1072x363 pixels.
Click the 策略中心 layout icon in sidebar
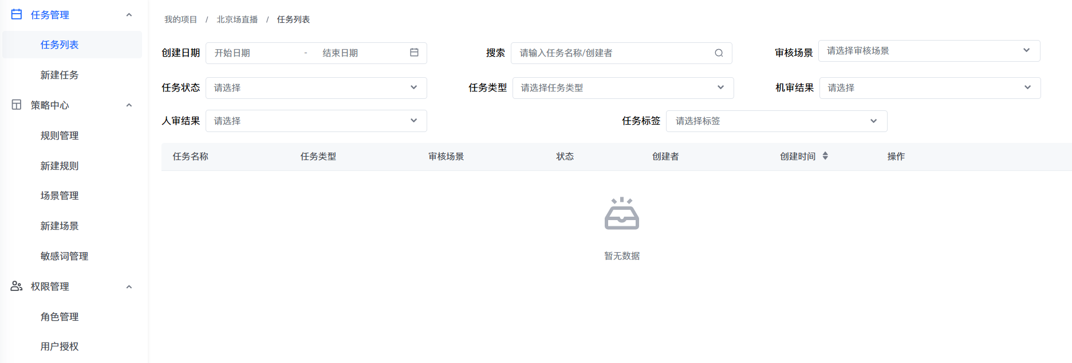pyautogui.click(x=17, y=105)
